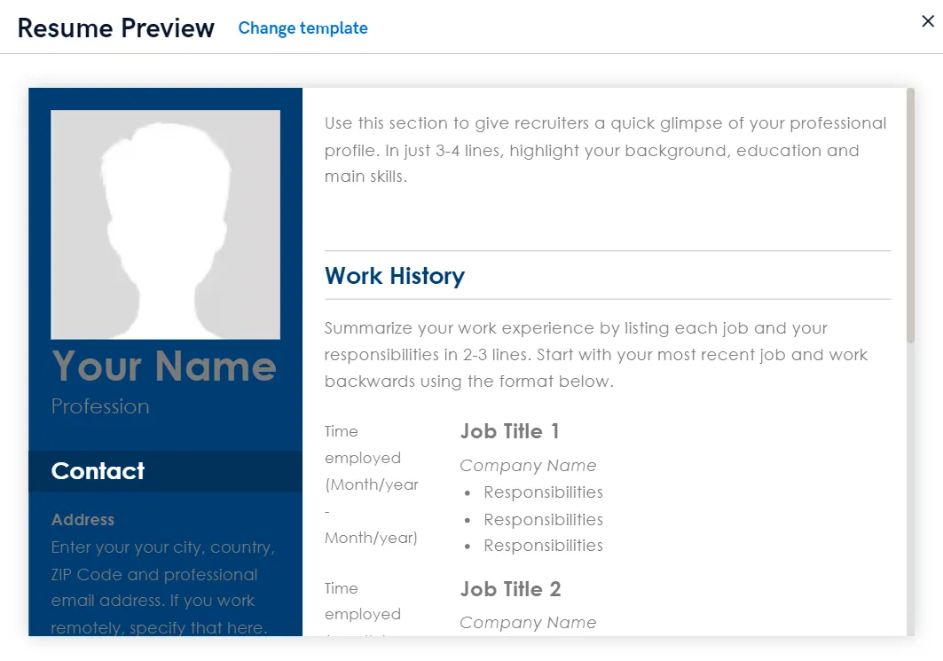Click Company Name under Job Title 2

pos(528,623)
